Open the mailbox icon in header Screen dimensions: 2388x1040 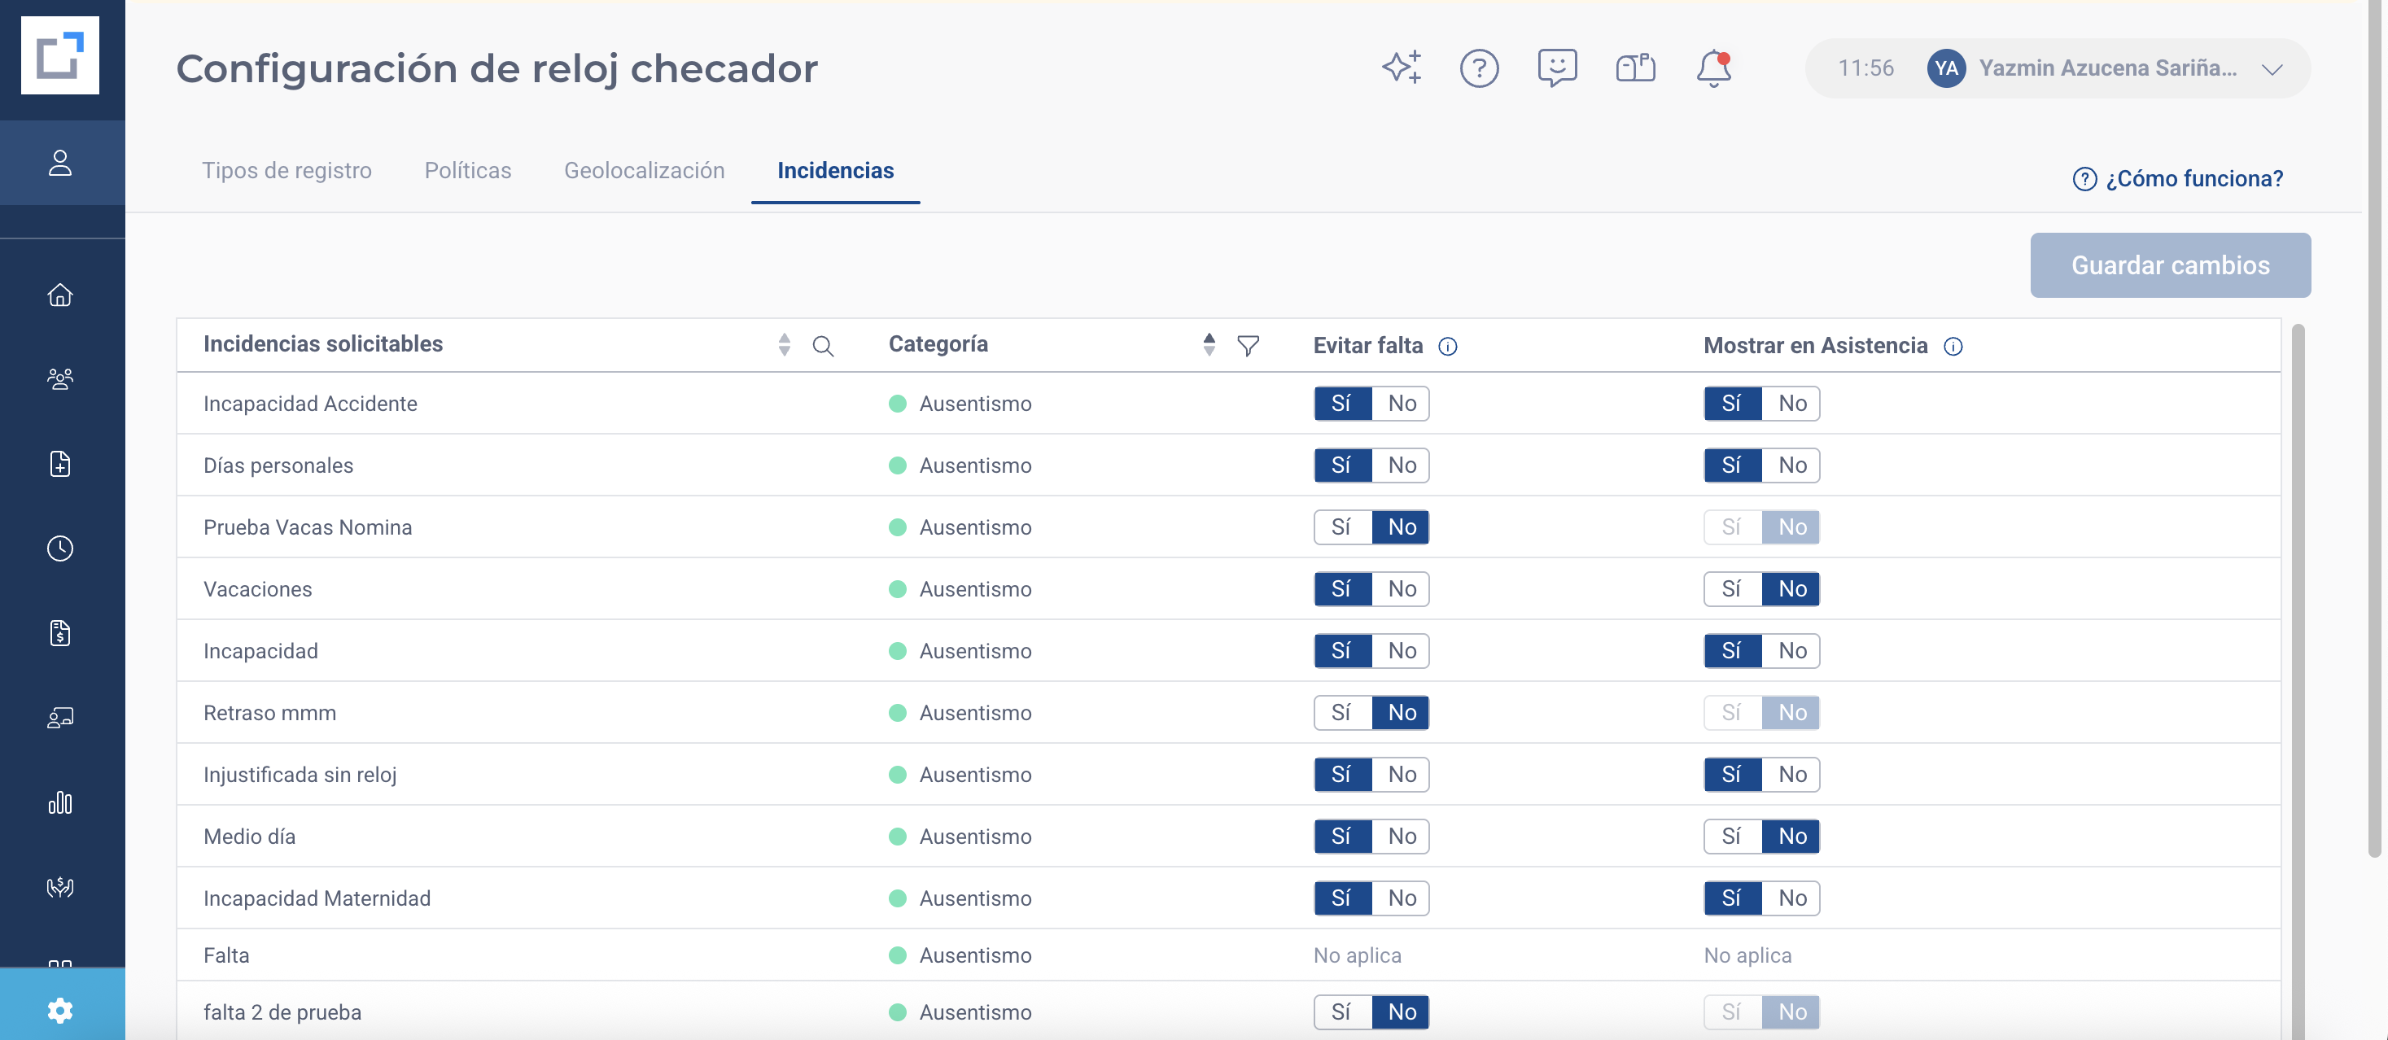tap(1635, 68)
